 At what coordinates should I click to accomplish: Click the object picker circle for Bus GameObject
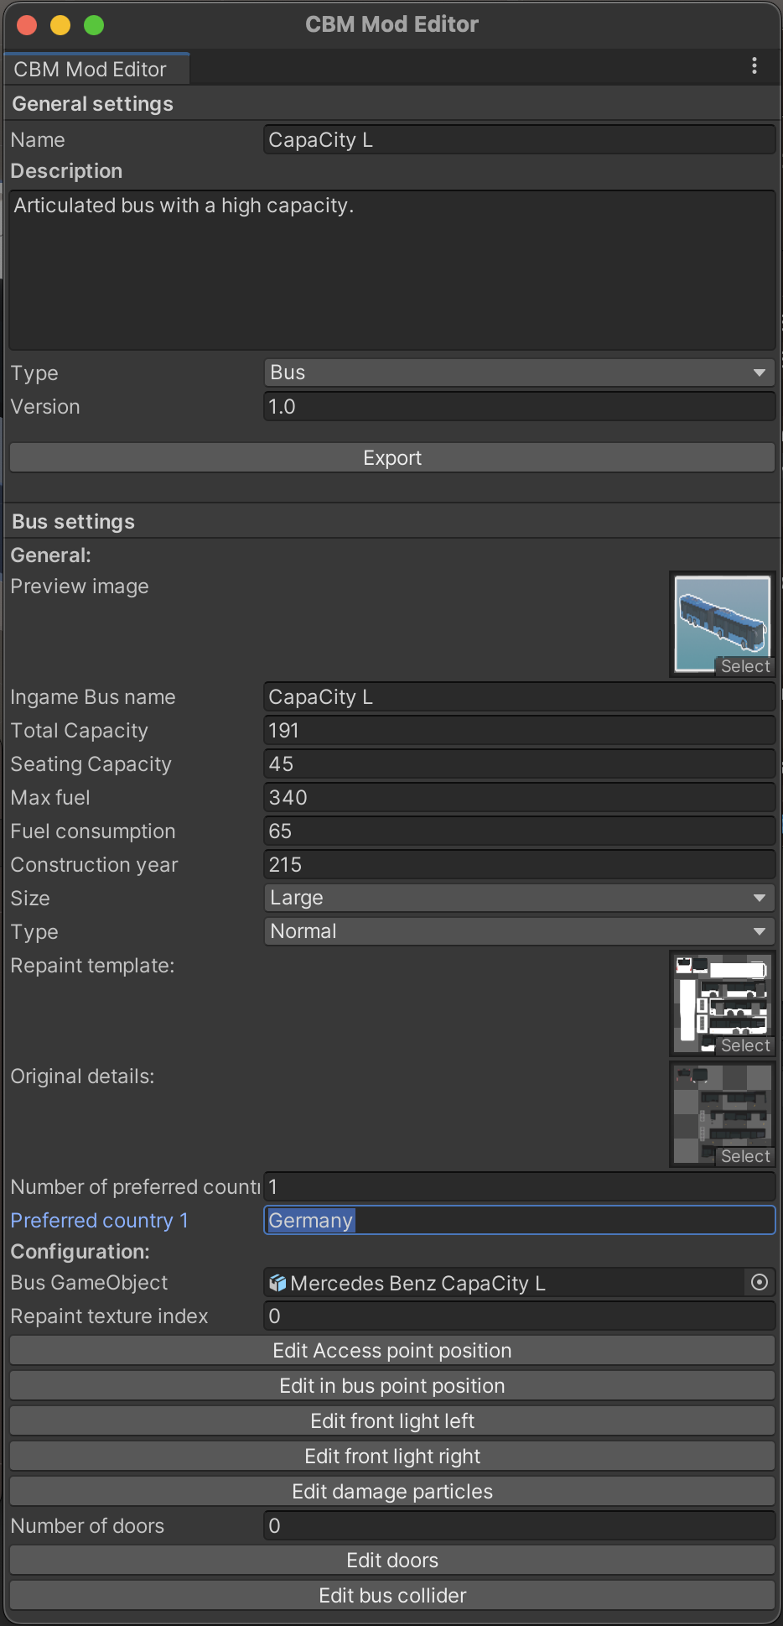pos(760,1282)
